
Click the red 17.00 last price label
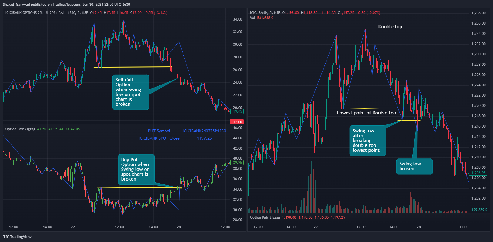[x=237, y=122]
